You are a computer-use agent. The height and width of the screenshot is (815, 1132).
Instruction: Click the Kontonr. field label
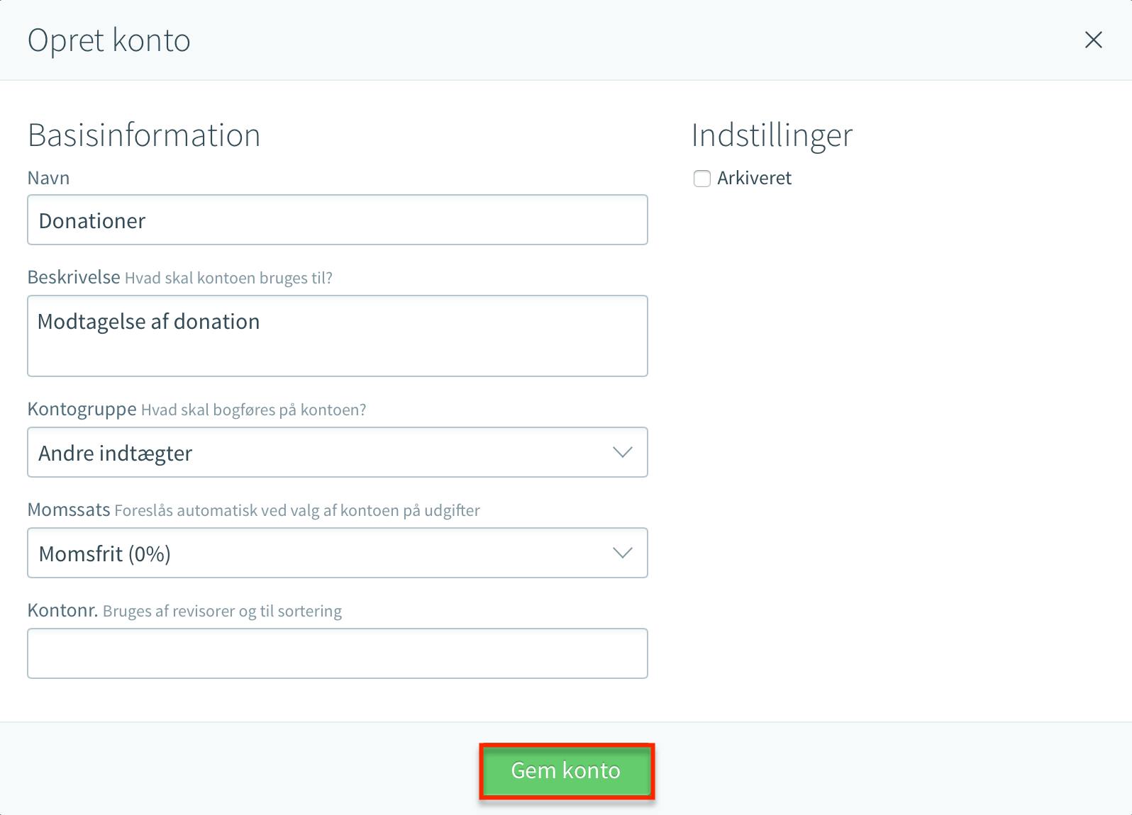(x=62, y=610)
